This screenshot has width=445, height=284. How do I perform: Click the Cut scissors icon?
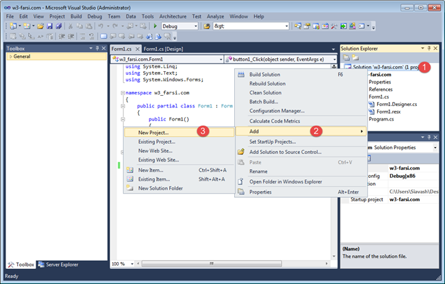71,26
